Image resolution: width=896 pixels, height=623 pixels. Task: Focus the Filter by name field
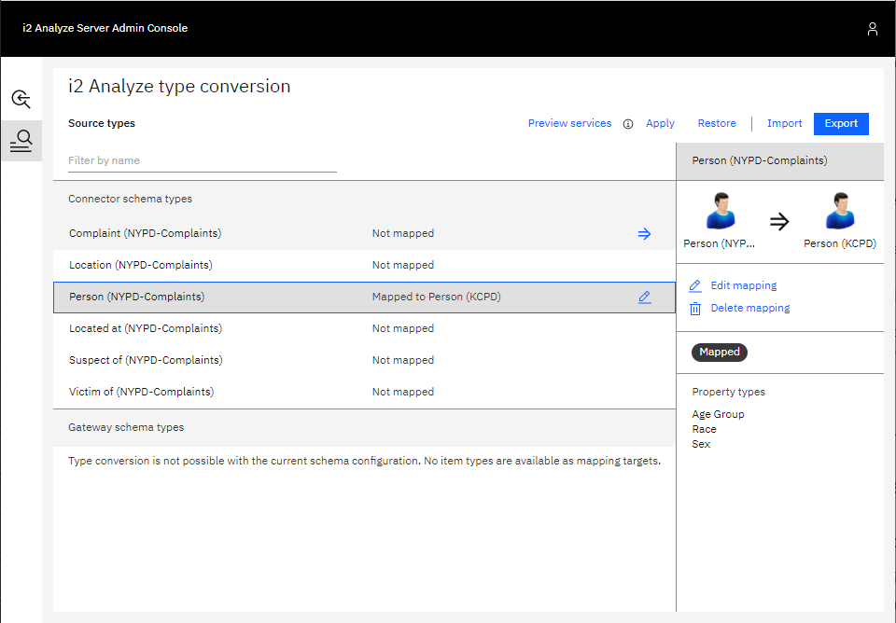[x=202, y=160]
